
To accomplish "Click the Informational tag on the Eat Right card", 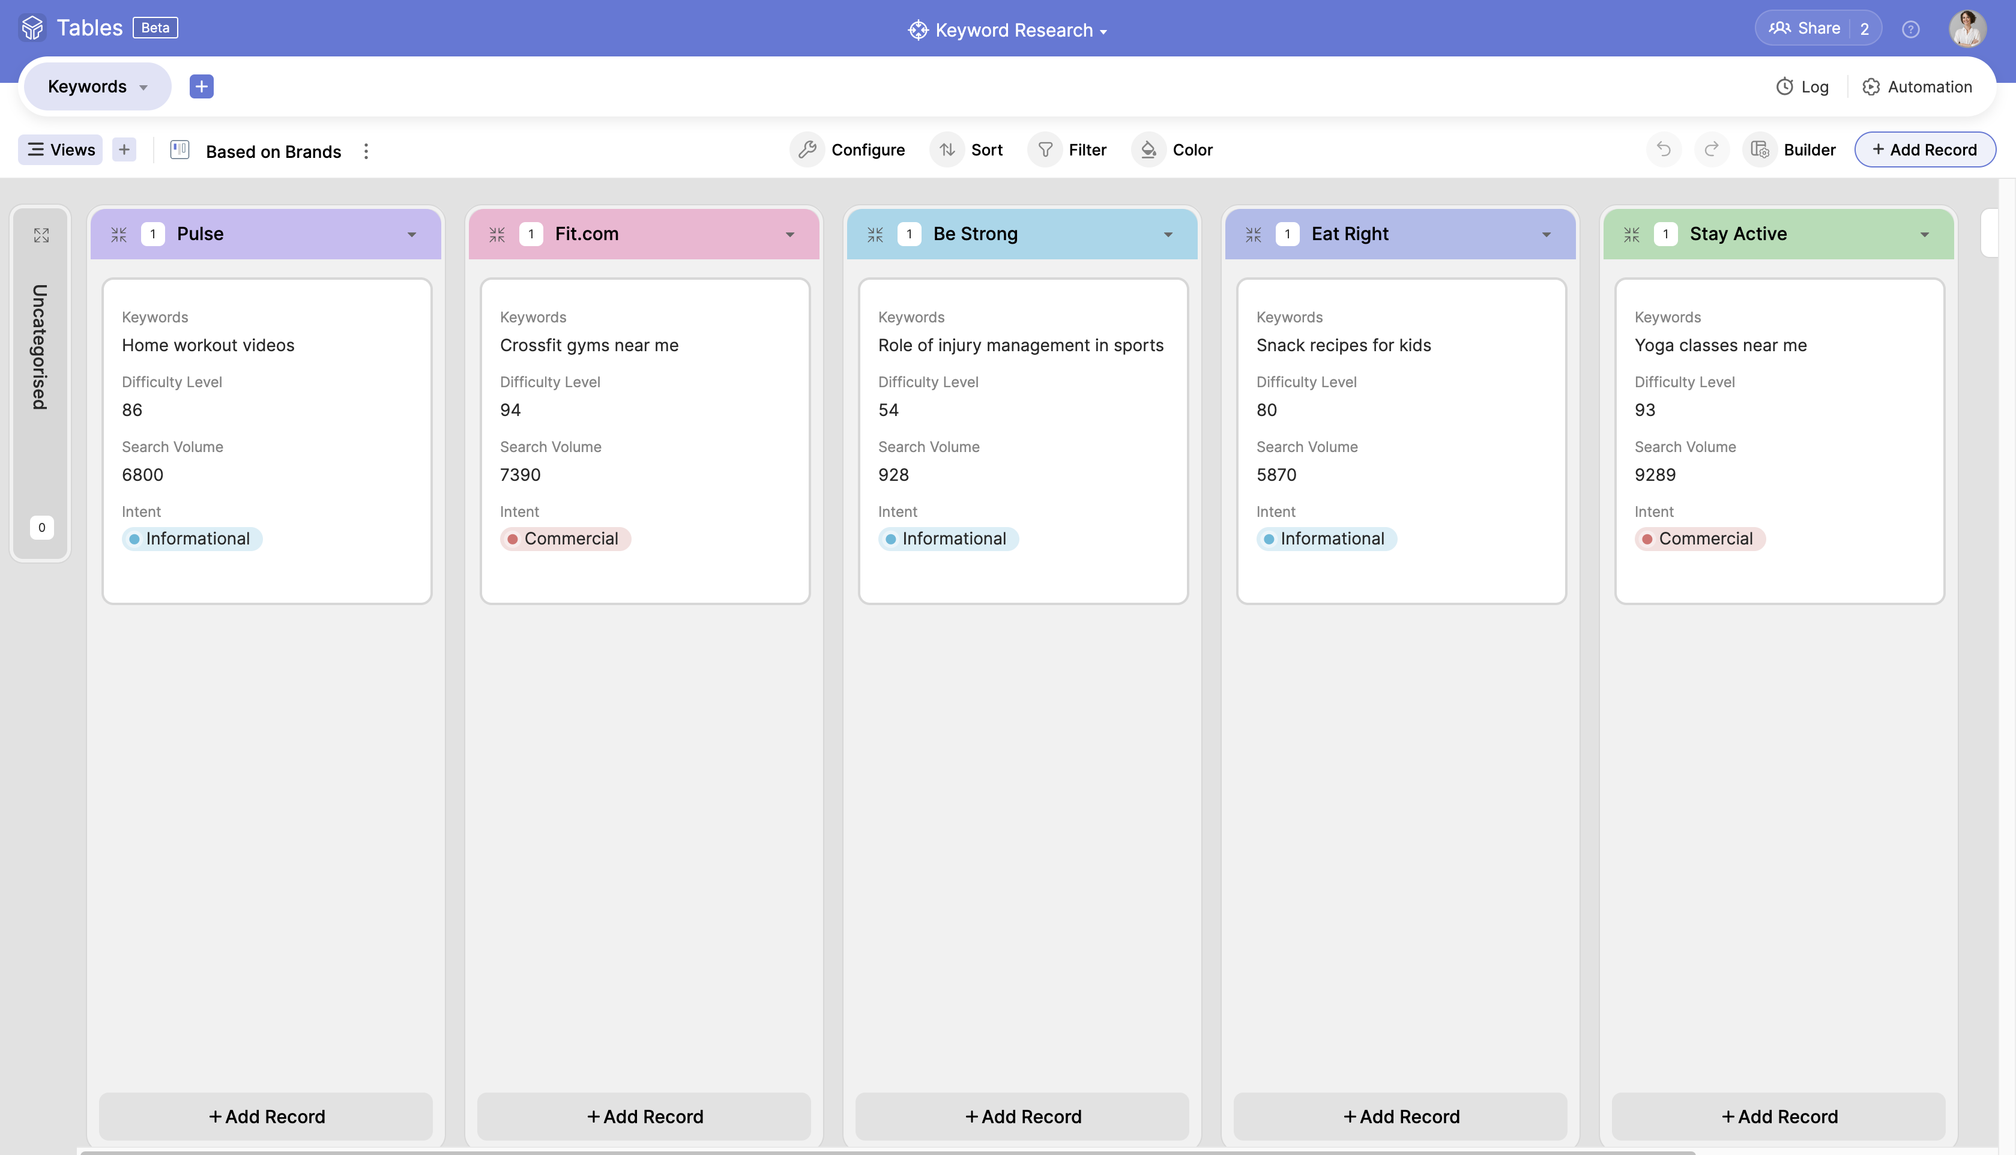I will [x=1327, y=540].
